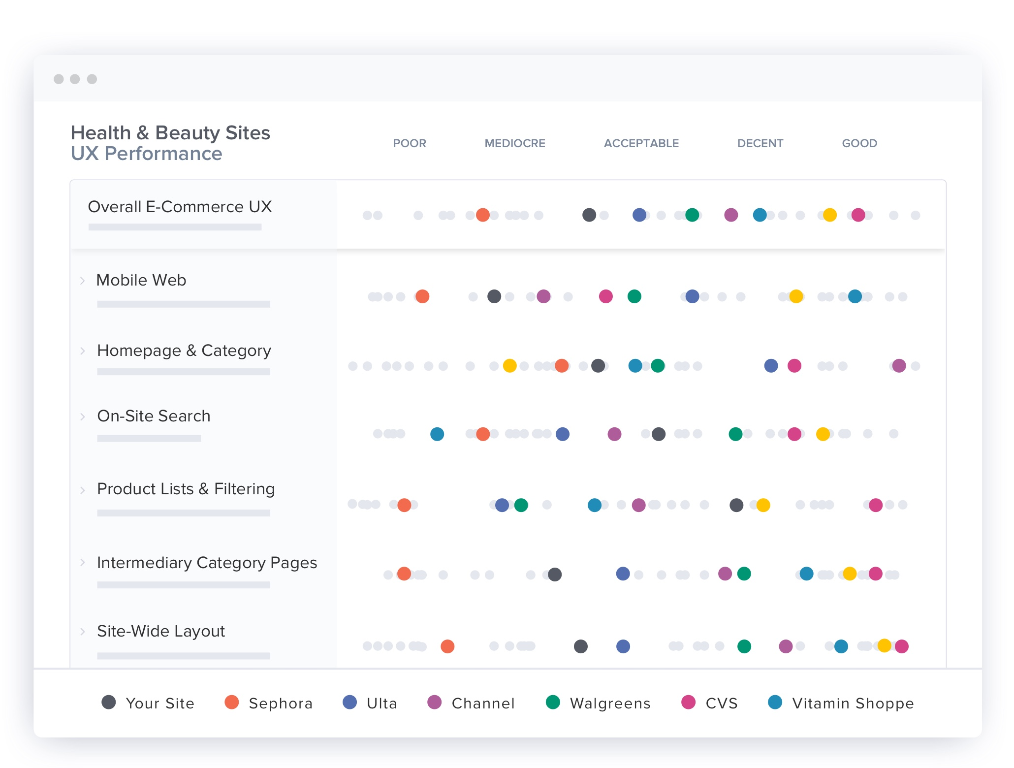Click purple dot in Homepage & Category row
The width and height of the screenshot is (1014, 768).
pyautogui.click(x=899, y=366)
